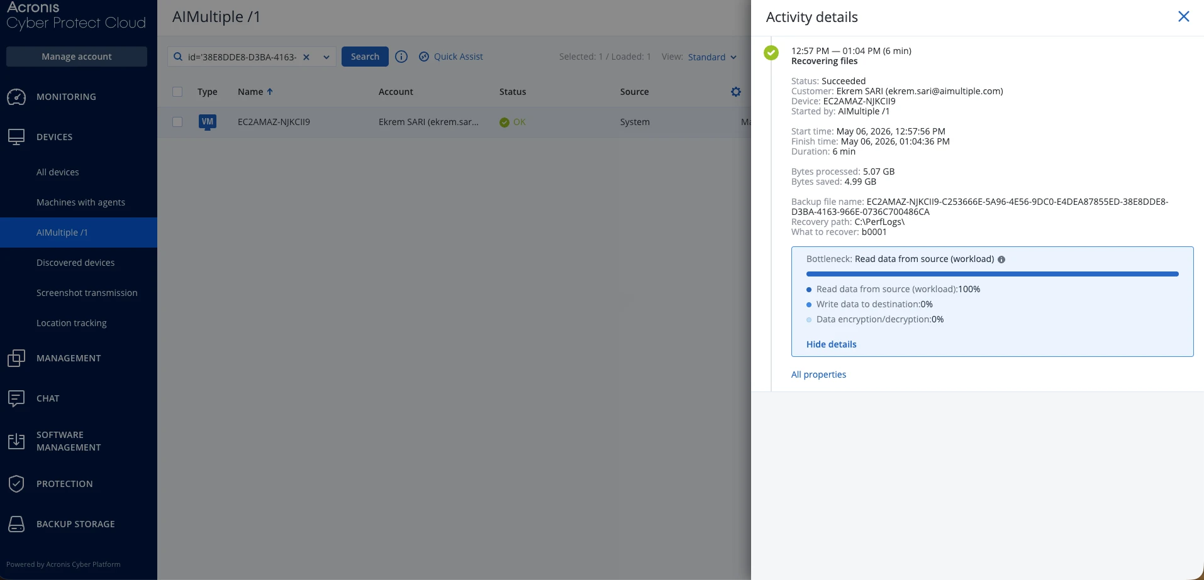Click the Backup Storage drive icon
The image size is (1204, 580).
[x=16, y=524]
